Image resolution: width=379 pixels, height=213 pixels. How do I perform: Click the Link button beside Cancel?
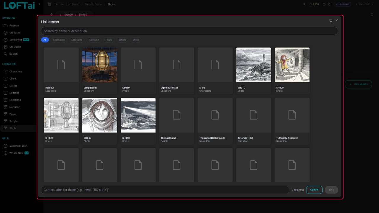click(331, 190)
